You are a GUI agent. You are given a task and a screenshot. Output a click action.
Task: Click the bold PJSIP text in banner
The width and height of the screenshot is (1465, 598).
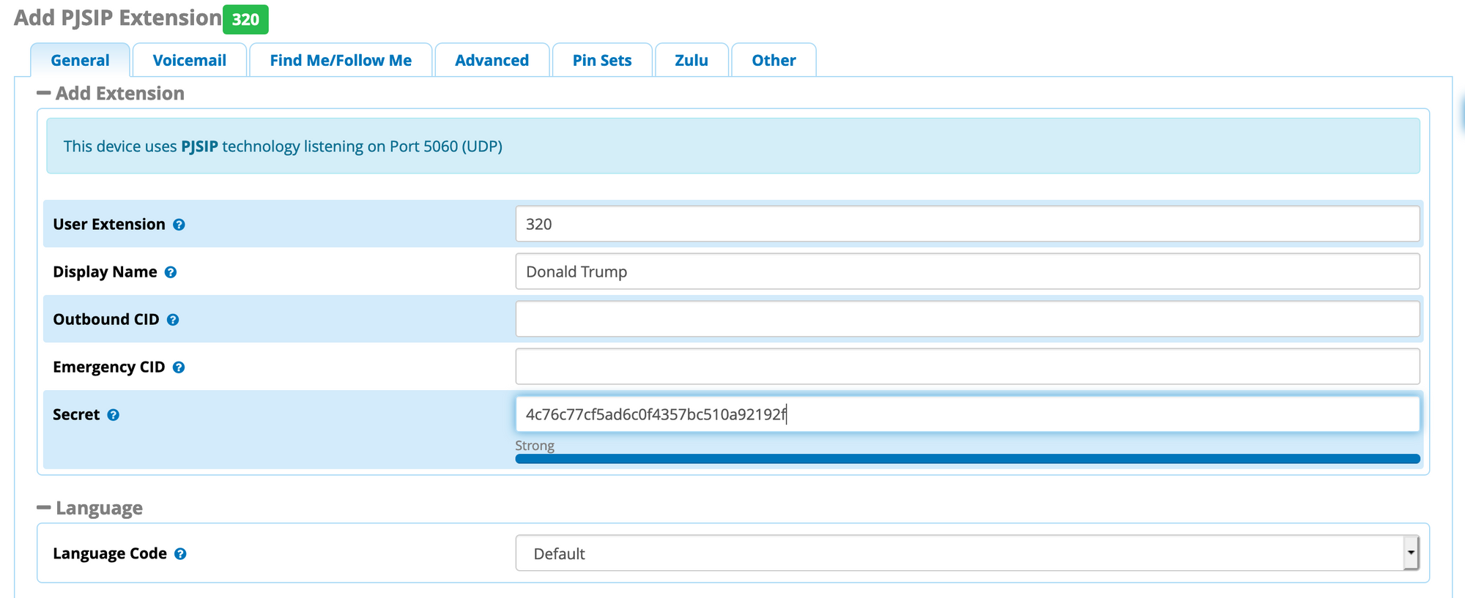click(199, 146)
